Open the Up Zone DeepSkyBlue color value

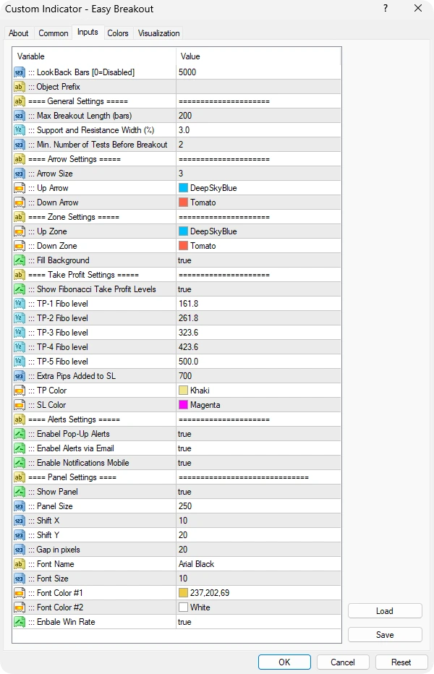click(x=258, y=231)
